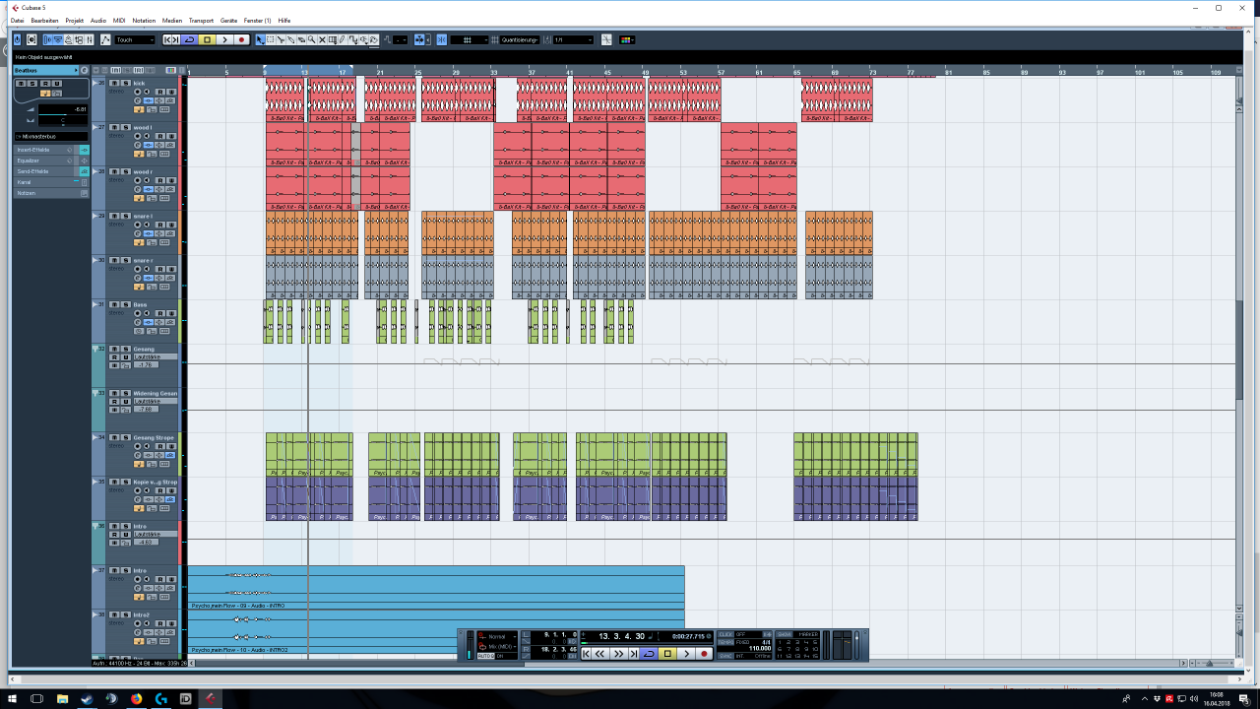Toggle Autoscroll in toolbar
This screenshot has height=709, width=1260.
click(x=419, y=39)
